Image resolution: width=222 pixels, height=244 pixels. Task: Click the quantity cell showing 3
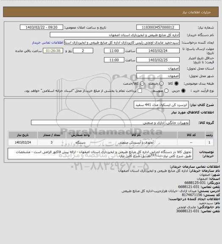coord(52,142)
